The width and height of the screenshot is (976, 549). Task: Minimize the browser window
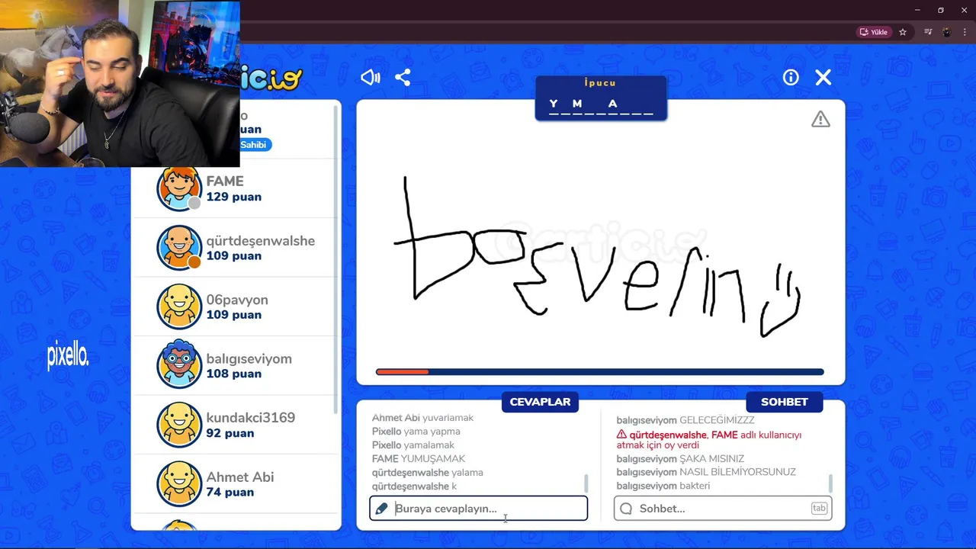917,10
